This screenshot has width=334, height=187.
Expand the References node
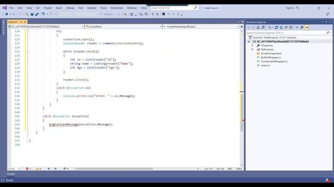click(x=253, y=49)
